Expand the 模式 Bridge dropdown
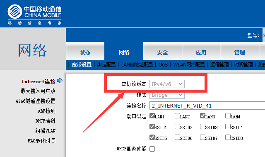 pyautogui.click(x=167, y=95)
